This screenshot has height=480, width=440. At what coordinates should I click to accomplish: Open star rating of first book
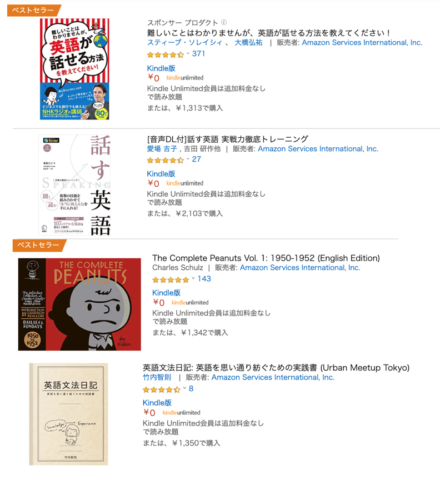(166, 55)
